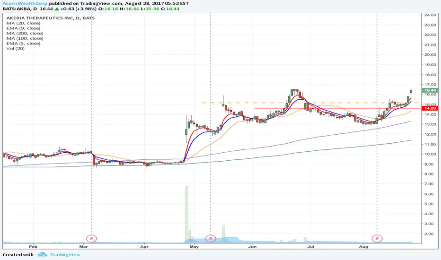Open the AcornWealthCorp author link
This screenshot has width=441, height=260.
click(x=25, y=3)
